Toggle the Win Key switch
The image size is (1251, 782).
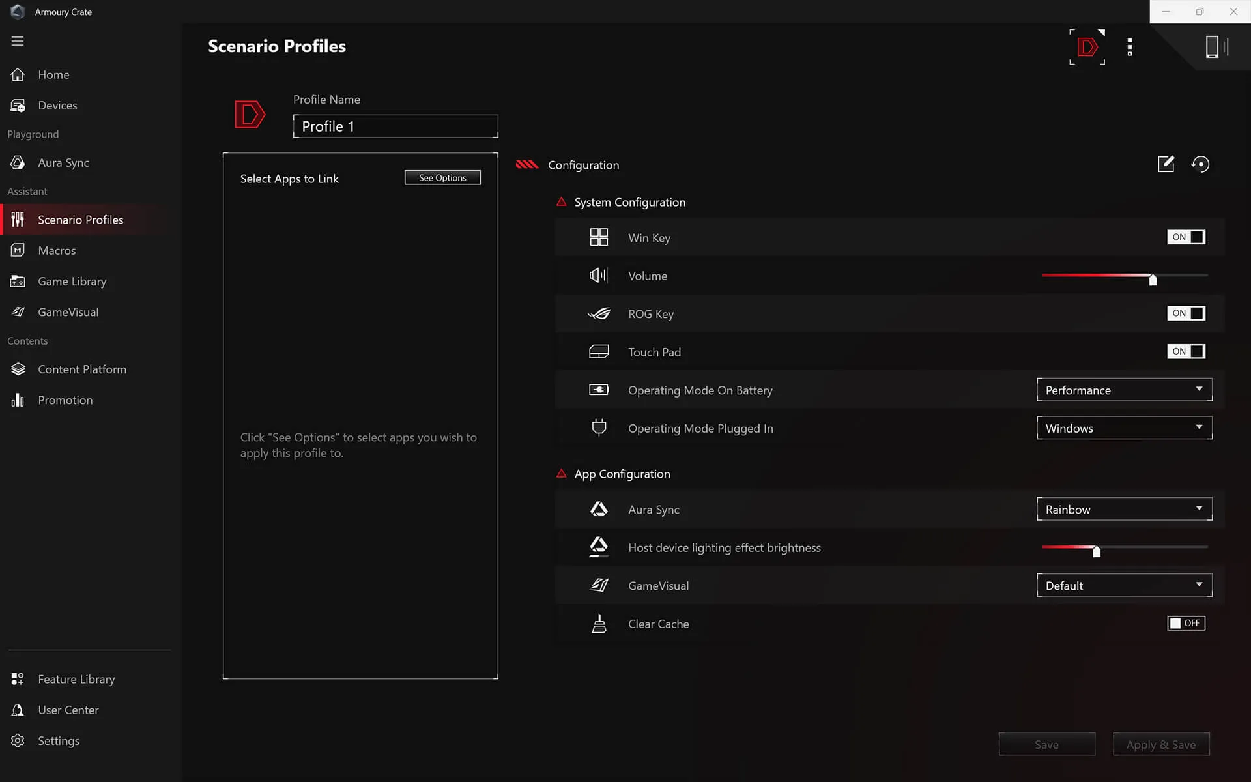coord(1186,237)
